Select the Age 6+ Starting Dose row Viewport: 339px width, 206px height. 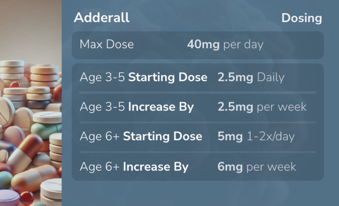click(198, 137)
